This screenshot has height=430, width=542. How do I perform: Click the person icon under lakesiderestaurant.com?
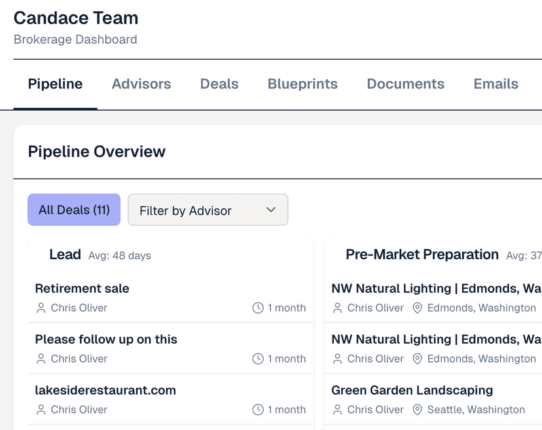tap(41, 410)
